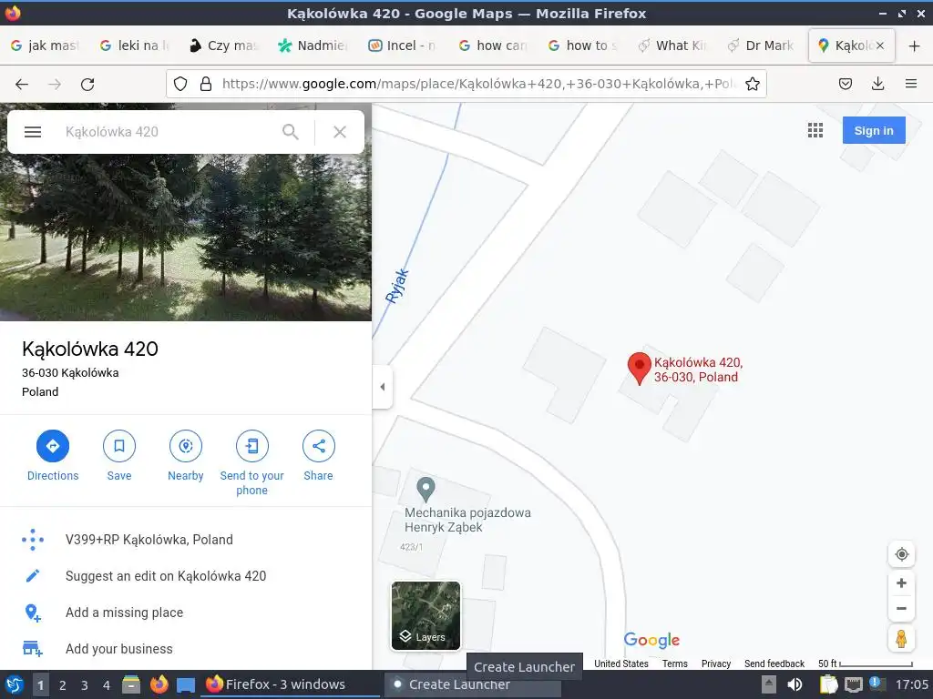Screen dimensions: 933x699
Task: Open the Layers satellite thumbnail
Action: pyautogui.click(x=426, y=615)
